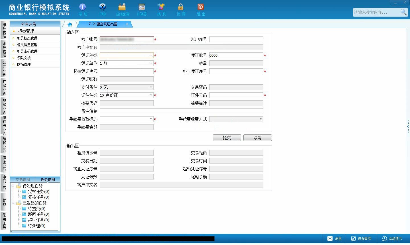The image size is (410, 245).
Task: Close the 7121重空凭证出售 tab
Action: coord(127,24)
